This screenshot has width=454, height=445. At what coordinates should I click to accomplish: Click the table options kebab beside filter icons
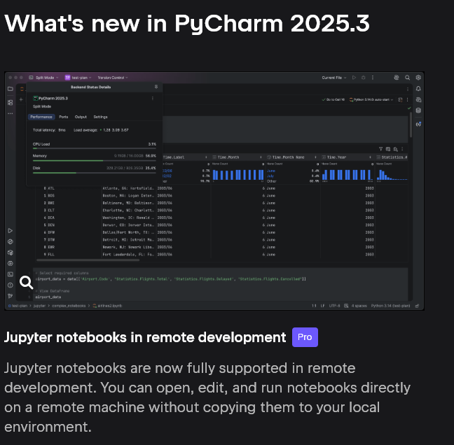[402, 149]
